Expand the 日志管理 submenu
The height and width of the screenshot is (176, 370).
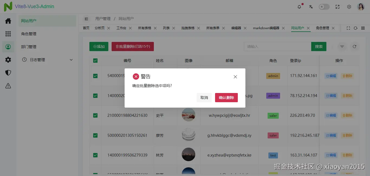point(47,60)
